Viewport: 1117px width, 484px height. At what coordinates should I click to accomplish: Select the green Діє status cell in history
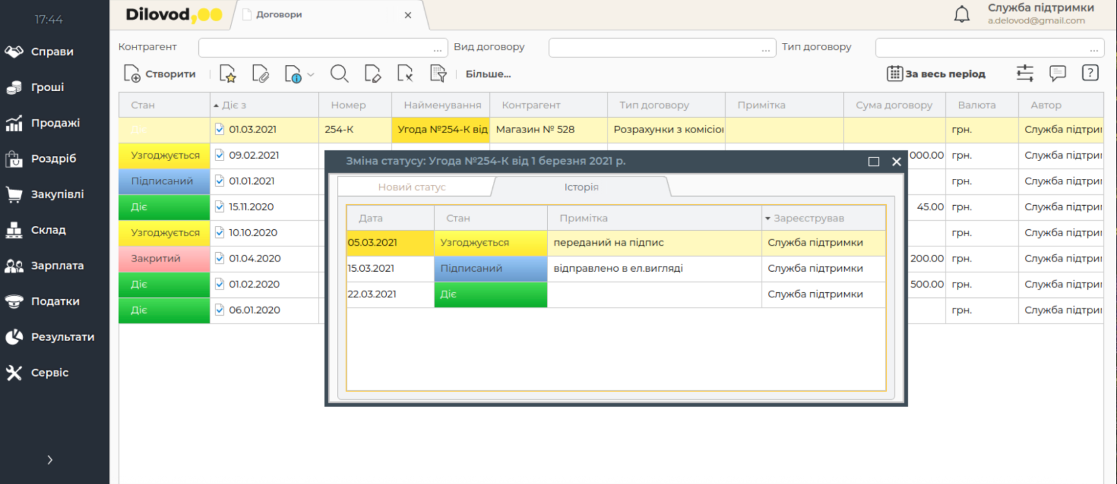coord(490,295)
